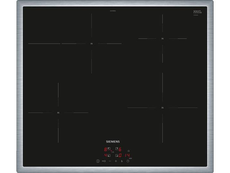
Task: Select the rear-right cooking zone symbol
Action: [117, 149]
